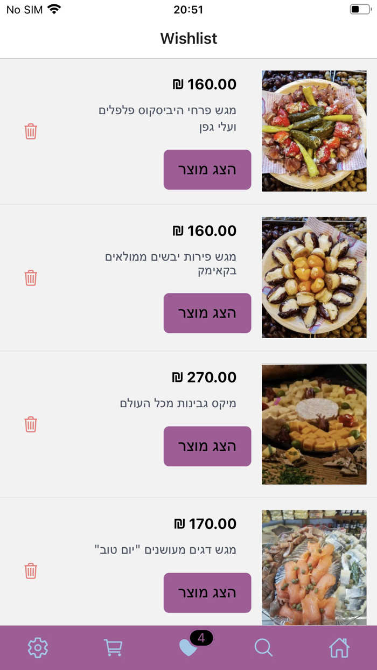Open the search icon in bottom bar

click(x=263, y=647)
